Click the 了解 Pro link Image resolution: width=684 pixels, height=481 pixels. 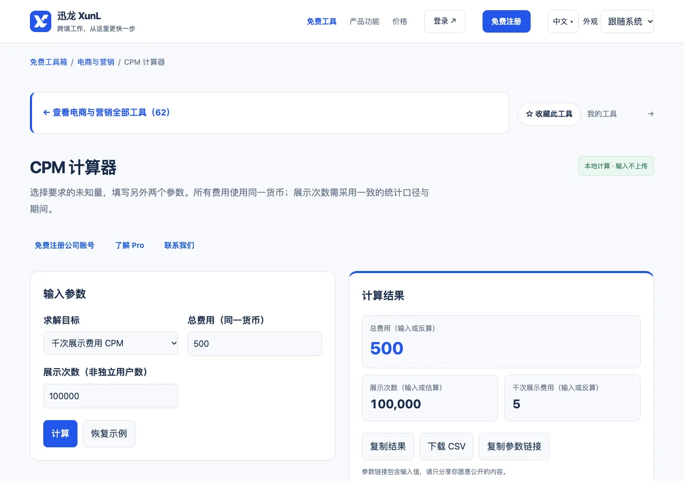tap(129, 245)
